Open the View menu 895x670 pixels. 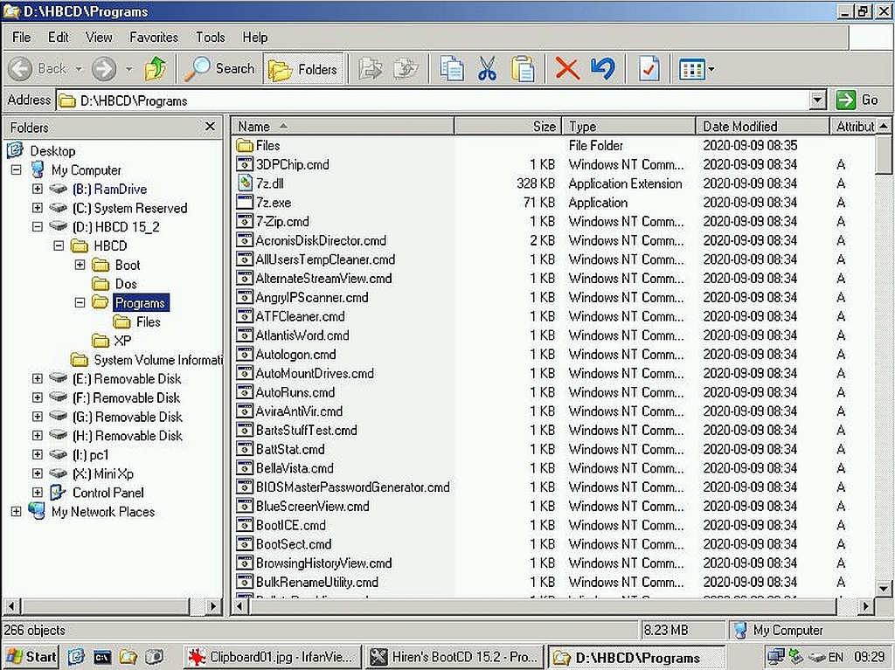point(99,38)
